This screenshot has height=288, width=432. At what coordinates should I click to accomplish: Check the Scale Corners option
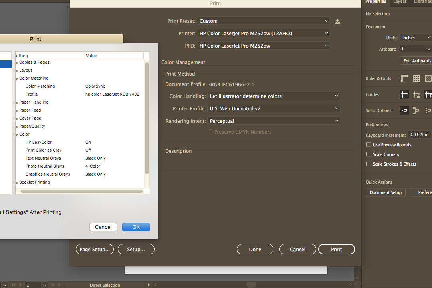coord(369,154)
